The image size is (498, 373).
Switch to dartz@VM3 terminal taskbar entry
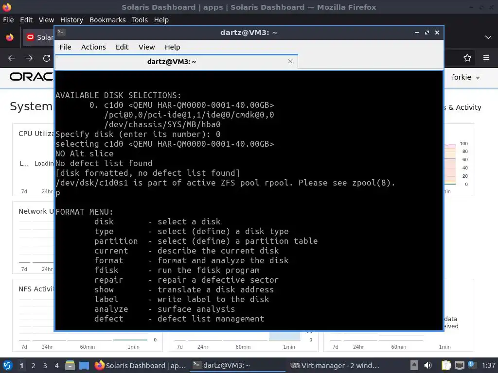[237, 365]
